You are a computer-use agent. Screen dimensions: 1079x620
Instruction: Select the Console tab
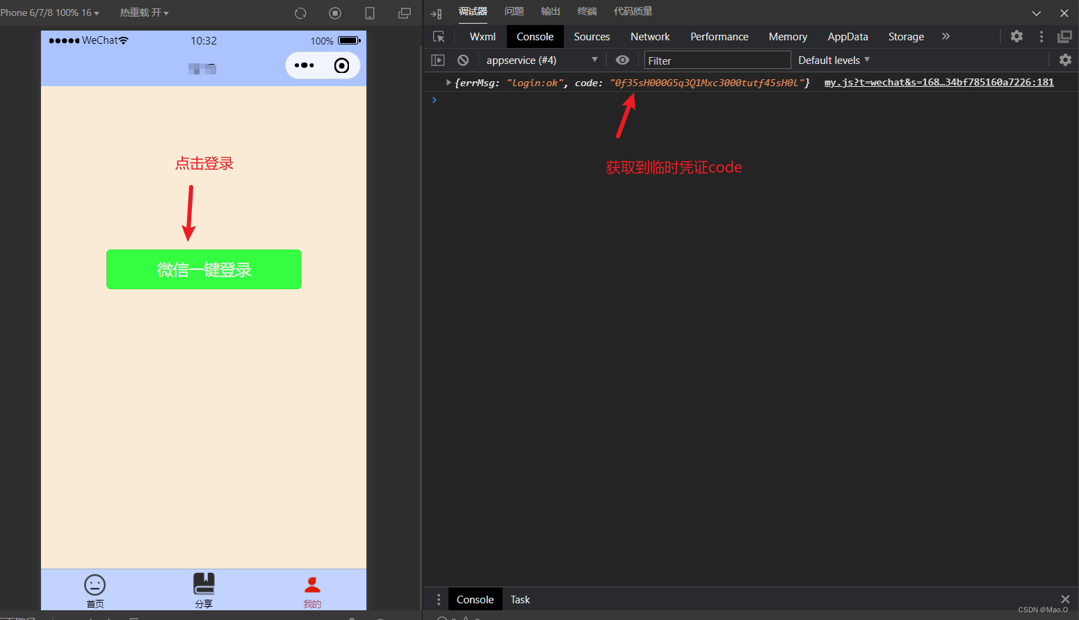tap(535, 37)
